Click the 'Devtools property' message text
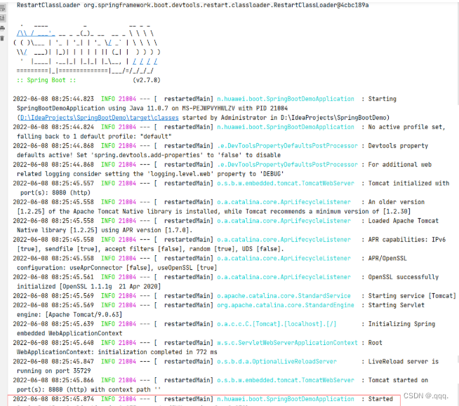459x406 pixels. tap(398, 146)
